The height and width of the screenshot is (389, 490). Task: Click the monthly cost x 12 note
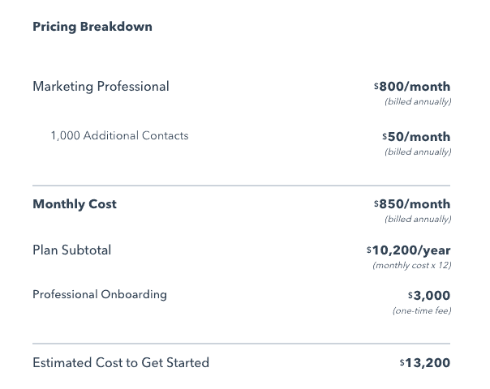[x=411, y=266]
